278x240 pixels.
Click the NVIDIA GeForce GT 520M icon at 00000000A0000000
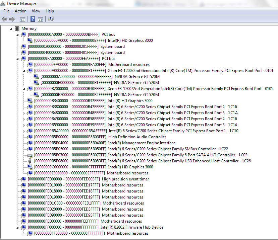tap(36, 77)
